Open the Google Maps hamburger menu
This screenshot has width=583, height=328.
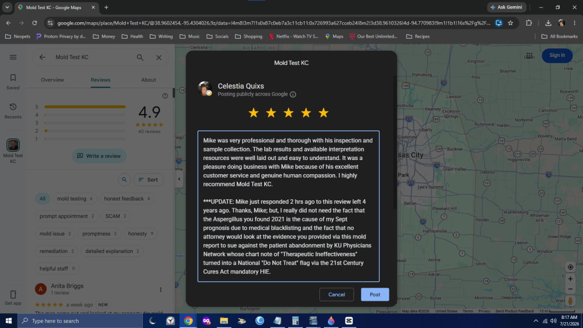[13, 58]
